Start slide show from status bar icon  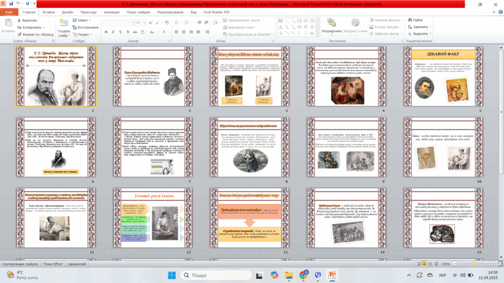(436, 264)
